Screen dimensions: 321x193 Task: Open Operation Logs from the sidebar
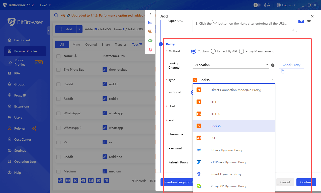click(x=25, y=161)
